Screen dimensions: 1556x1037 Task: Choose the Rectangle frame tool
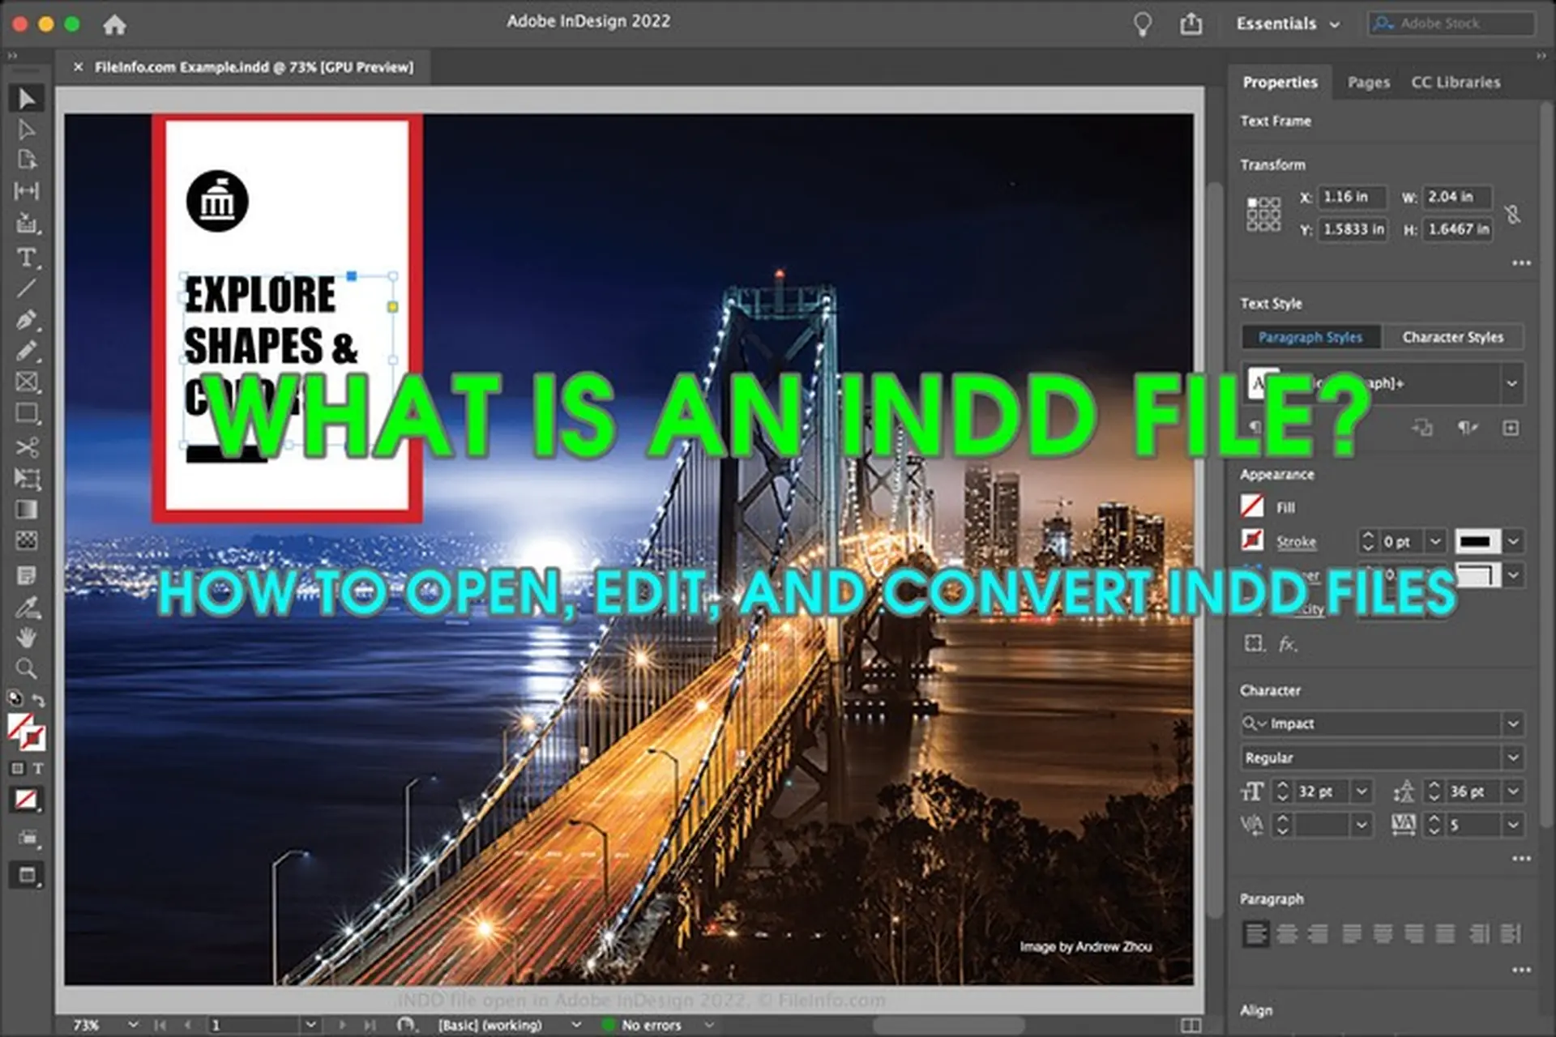pyautogui.click(x=27, y=382)
